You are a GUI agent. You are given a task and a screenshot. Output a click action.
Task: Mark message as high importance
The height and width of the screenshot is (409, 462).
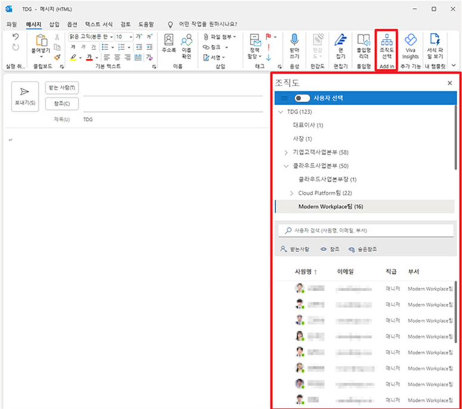[x=268, y=47]
